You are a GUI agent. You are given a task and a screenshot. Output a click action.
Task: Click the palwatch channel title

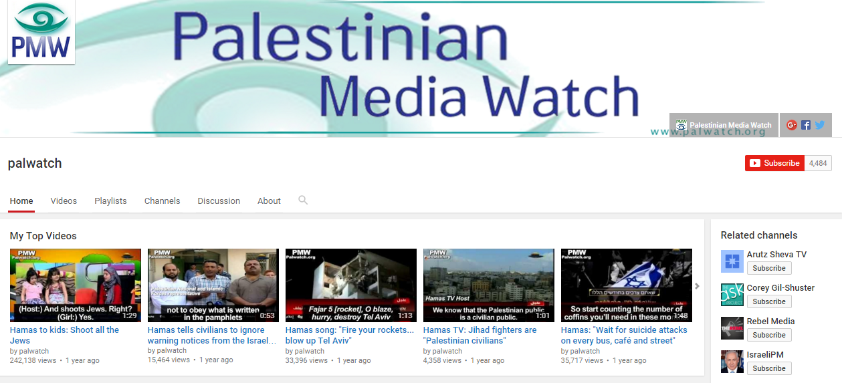35,163
